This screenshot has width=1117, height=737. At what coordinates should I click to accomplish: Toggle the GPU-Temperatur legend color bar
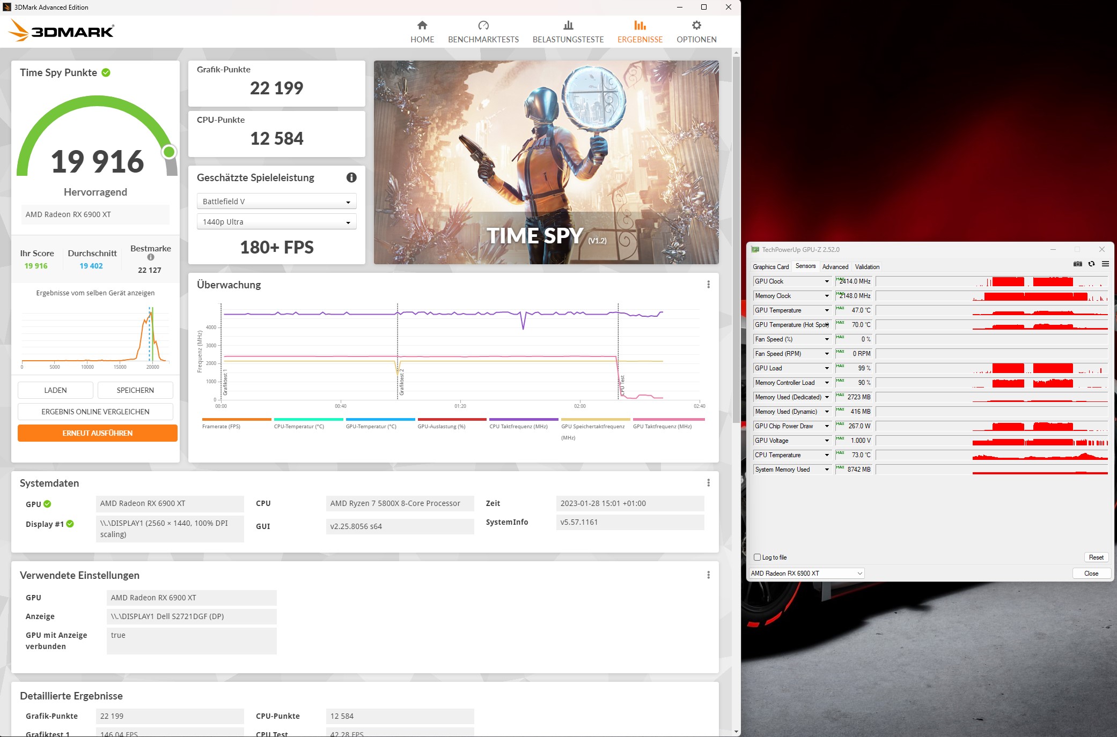(x=380, y=419)
